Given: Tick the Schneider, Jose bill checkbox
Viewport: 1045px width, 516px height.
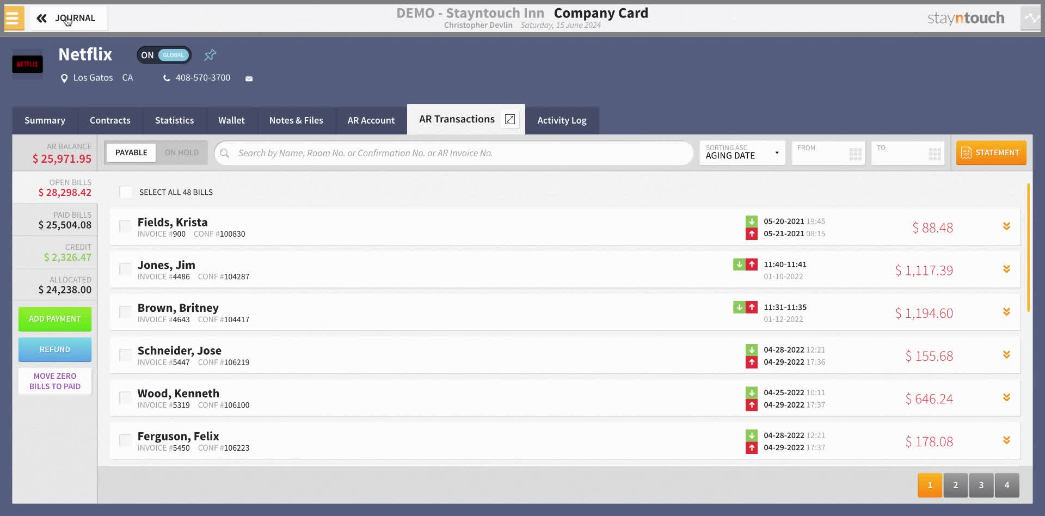Looking at the screenshot, I should coord(125,355).
